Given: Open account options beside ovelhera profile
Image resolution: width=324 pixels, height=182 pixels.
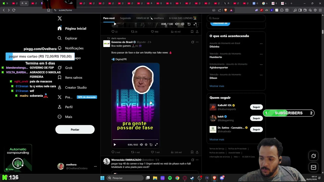Looking at the screenshot, I should (95, 166).
